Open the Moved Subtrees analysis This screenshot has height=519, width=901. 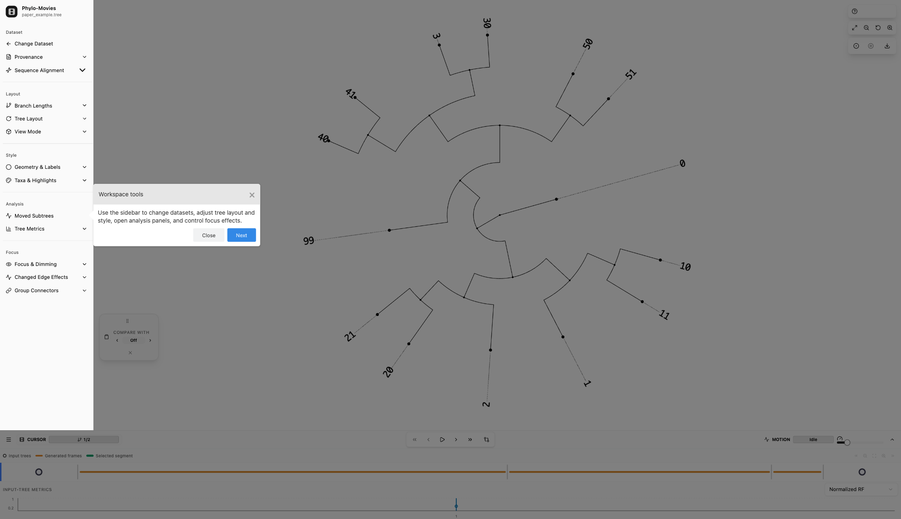[47, 216]
